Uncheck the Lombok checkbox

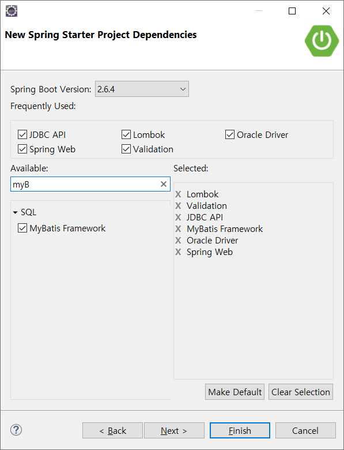(x=126, y=134)
